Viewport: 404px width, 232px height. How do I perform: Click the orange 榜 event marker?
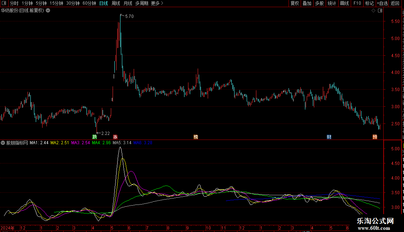click(196, 137)
